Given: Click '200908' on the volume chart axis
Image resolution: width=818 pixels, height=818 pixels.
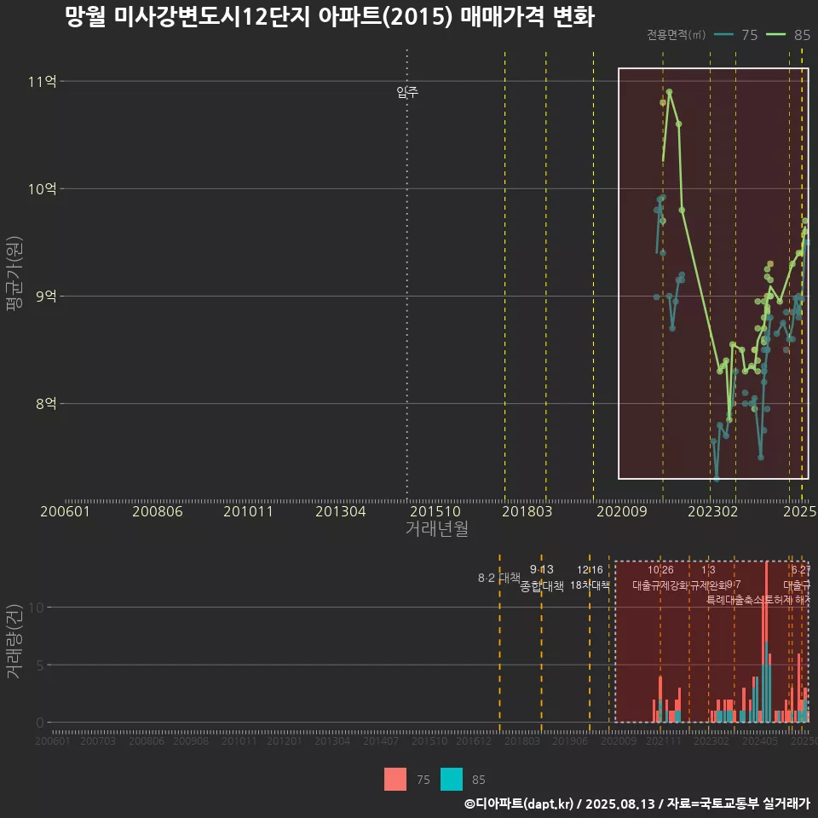Looking at the screenshot, I should pos(191,740).
